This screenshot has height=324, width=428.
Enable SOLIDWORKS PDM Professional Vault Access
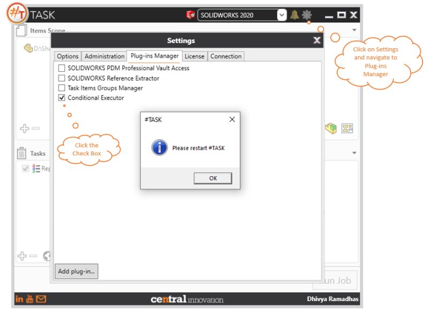[62, 69]
